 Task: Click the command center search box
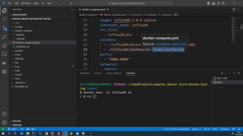click(126, 3)
